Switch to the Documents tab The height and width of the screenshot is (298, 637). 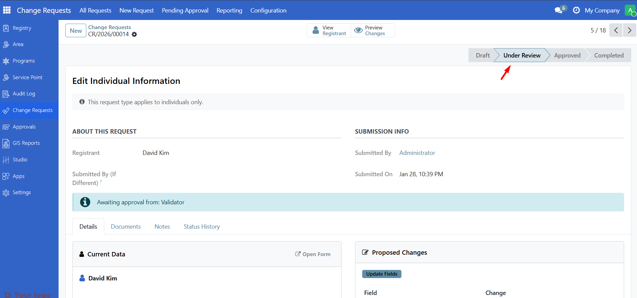coord(126,227)
